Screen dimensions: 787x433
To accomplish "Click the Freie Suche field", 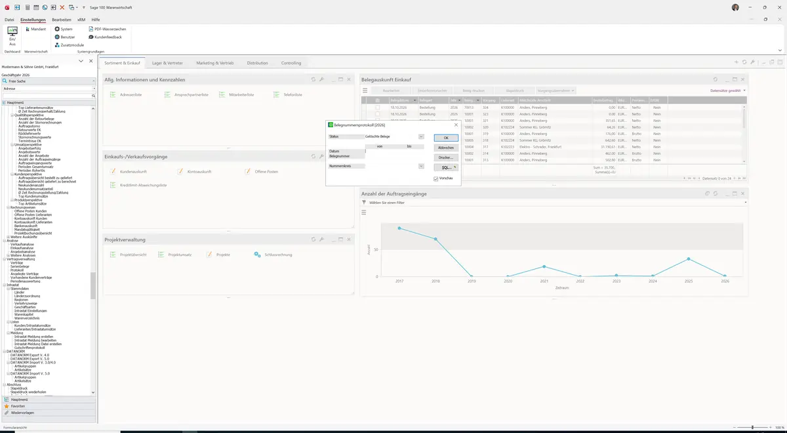I will (x=49, y=81).
